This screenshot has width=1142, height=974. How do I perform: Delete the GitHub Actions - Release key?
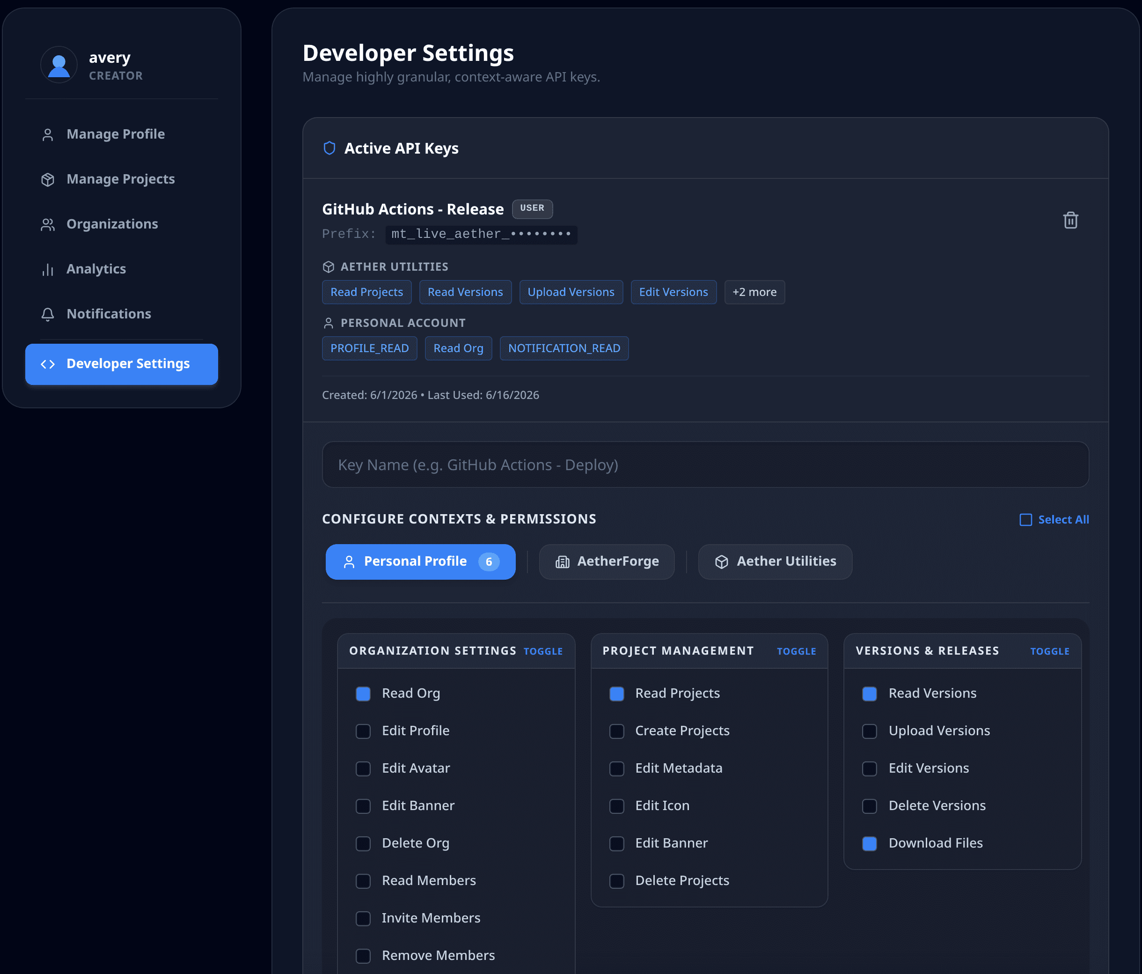[1070, 220]
